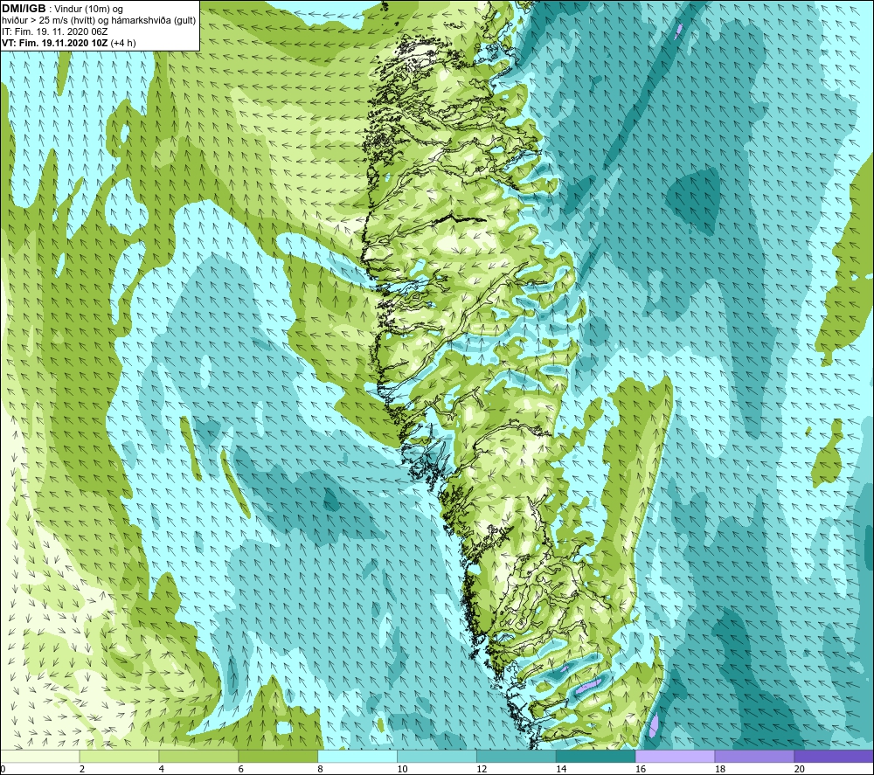The height and width of the screenshot is (775, 874).
Task: Click the 10–12 m/s aqua legend swatch
Action: 437,756
